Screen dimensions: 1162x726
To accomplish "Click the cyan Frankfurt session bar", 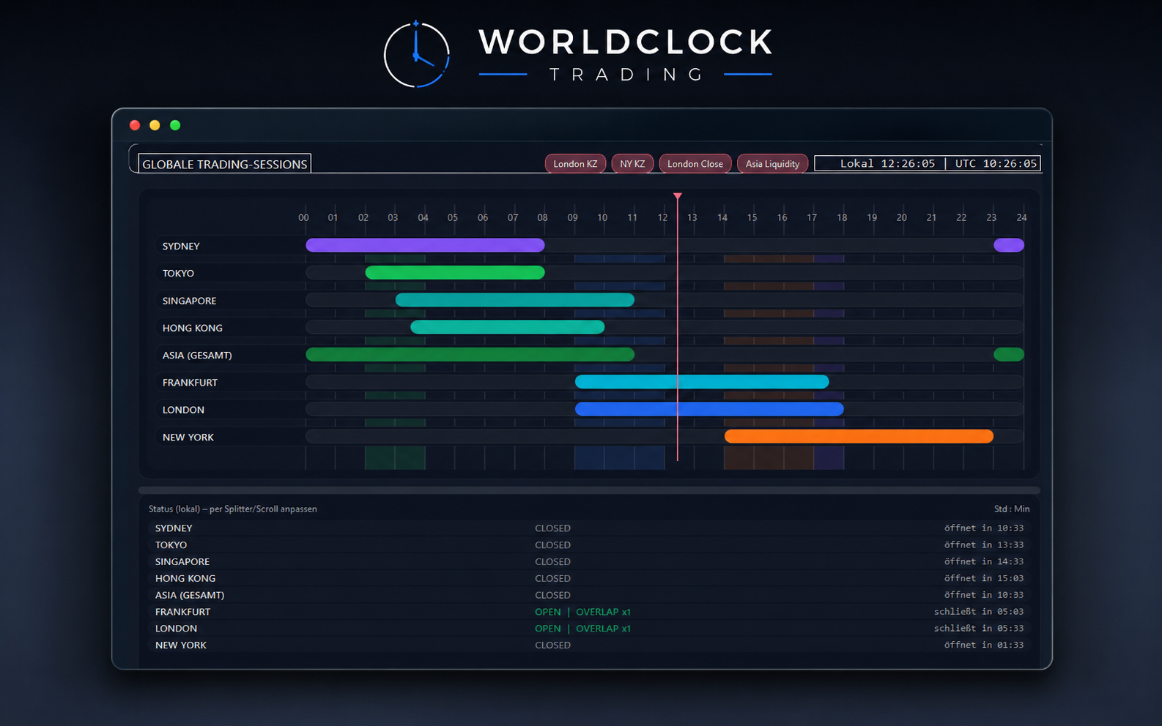I will [x=702, y=382].
